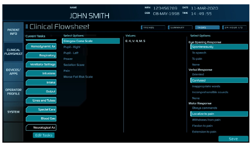Choose Spontaneously for eye opening response
This screenshot has height=147, width=252.
219,47
